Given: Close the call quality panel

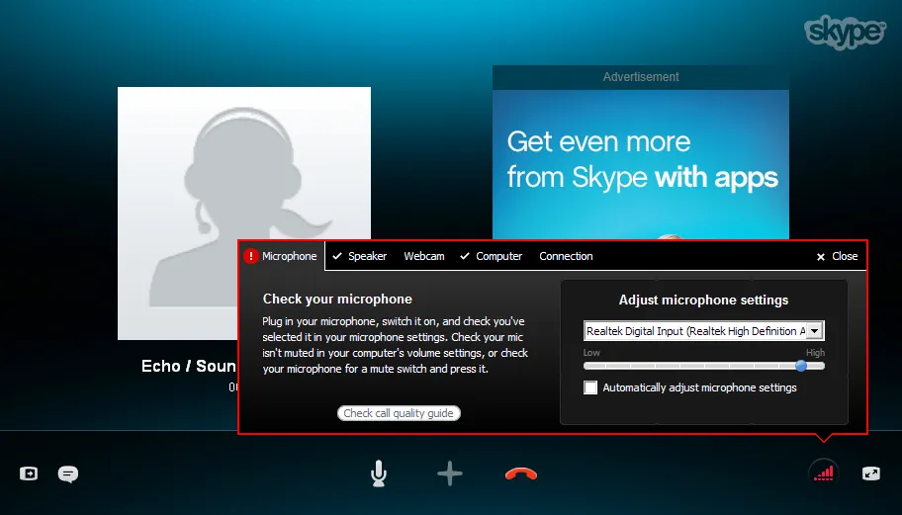Looking at the screenshot, I should (x=837, y=256).
